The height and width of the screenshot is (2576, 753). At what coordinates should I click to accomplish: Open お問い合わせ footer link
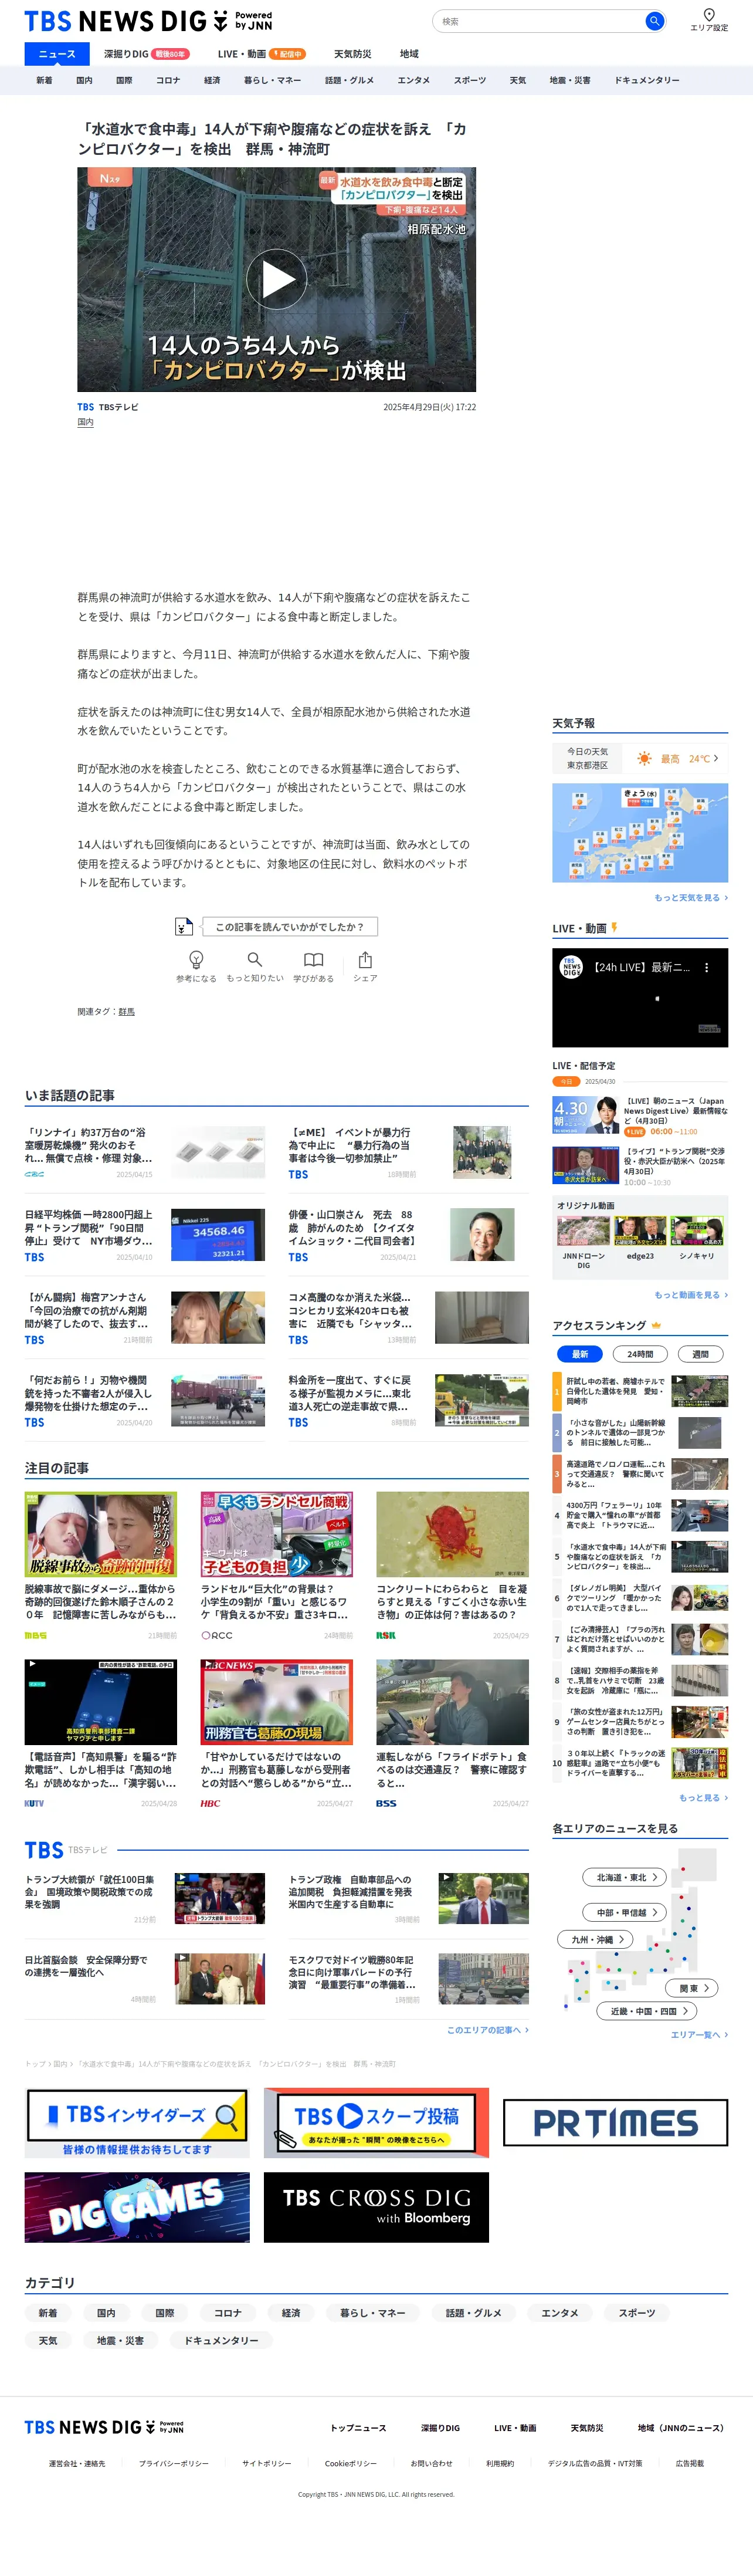click(431, 2464)
